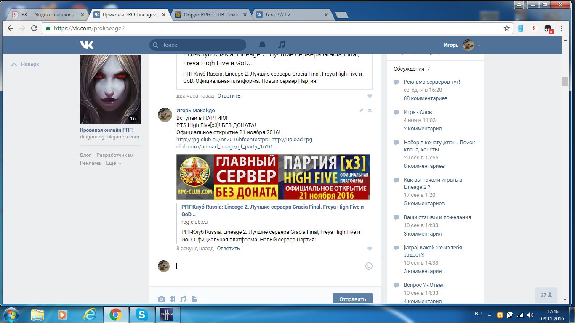
Task: Like the comment posted 8 seconds ago
Action: 370,249
